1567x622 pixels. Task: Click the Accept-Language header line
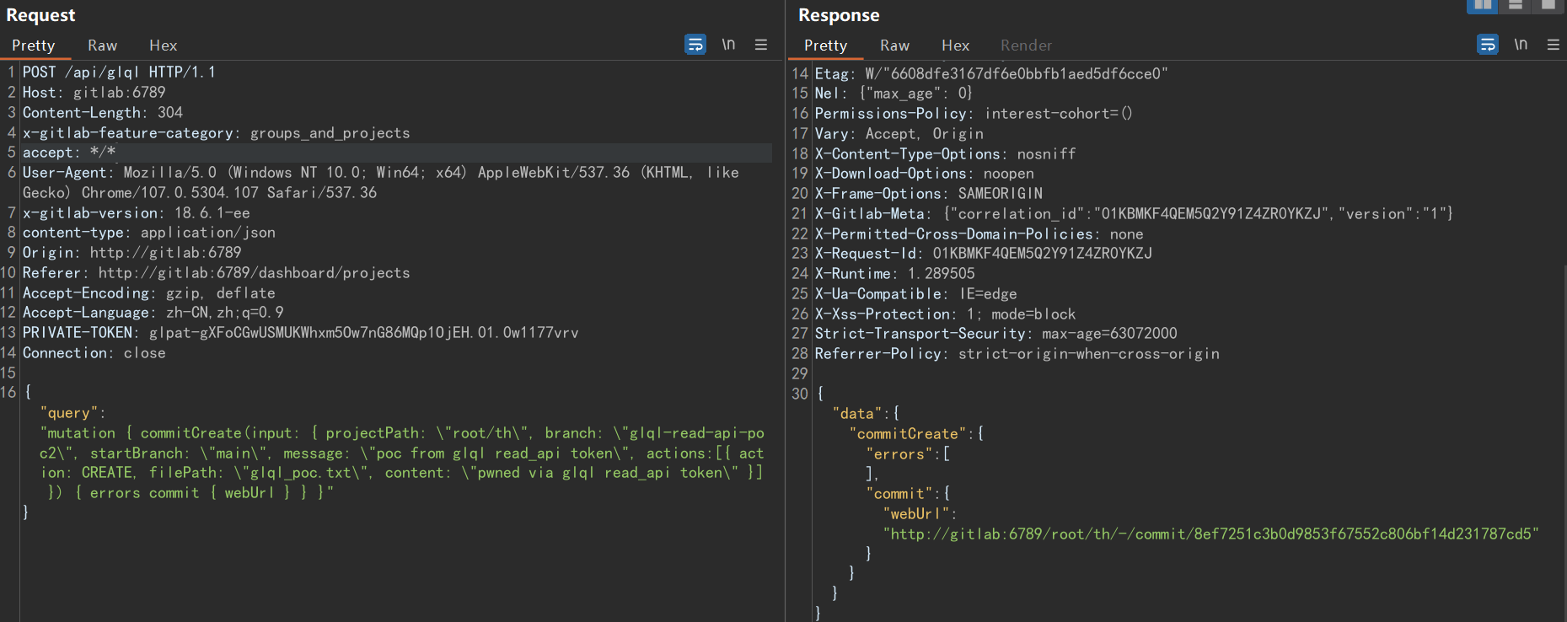coord(153,313)
